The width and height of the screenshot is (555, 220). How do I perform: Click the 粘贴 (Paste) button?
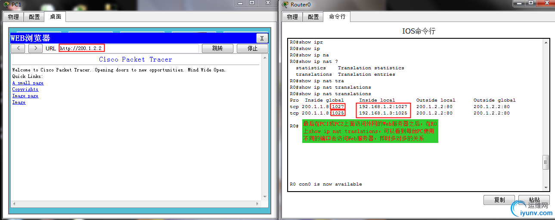click(x=534, y=200)
